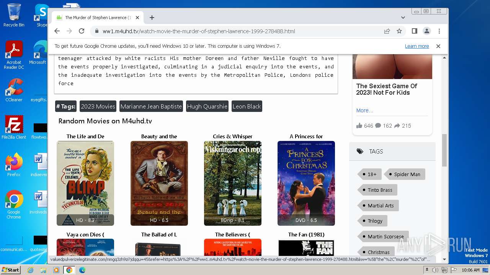Open Chrome profile avatar menu
This screenshot has width=490, height=275.
tap(426, 31)
